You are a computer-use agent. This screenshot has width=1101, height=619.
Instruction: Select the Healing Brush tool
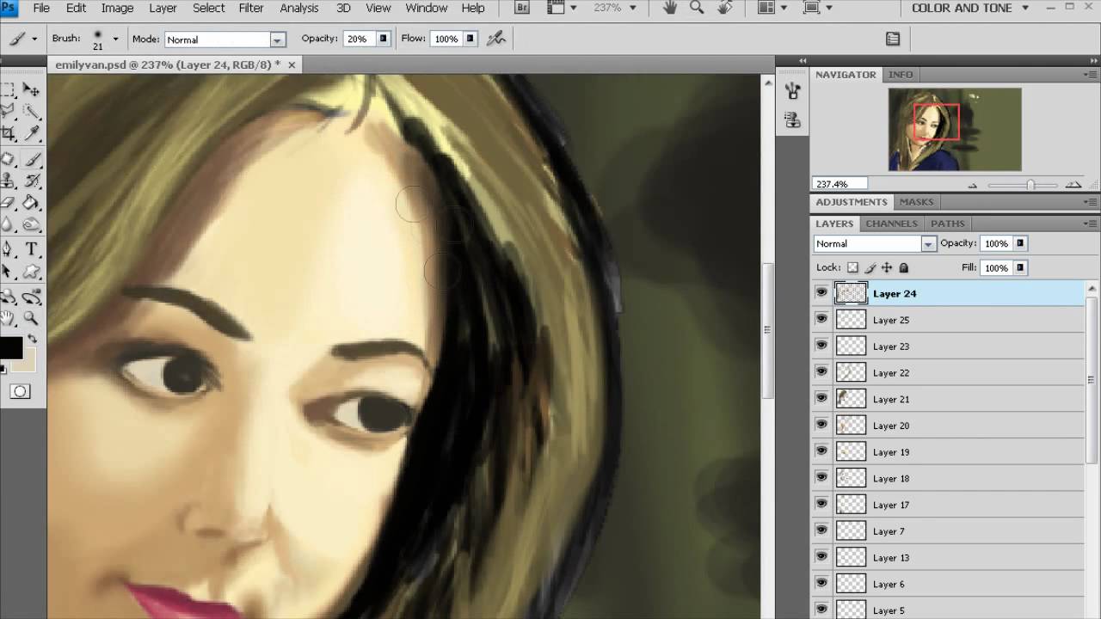[8, 159]
